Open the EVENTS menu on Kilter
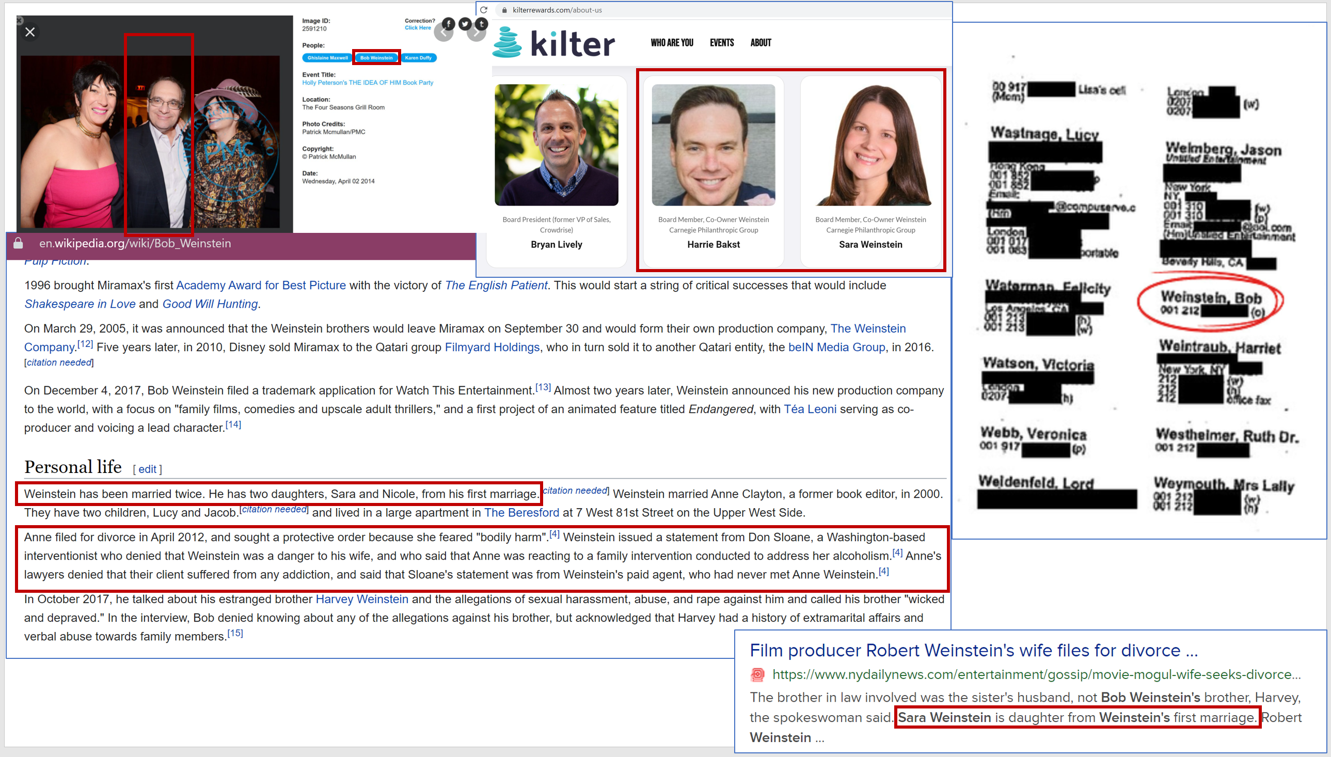The height and width of the screenshot is (757, 1331). click(x=722, y=43)
